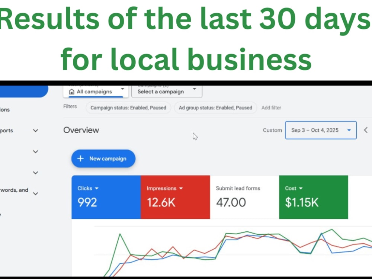Open the Impressions metric dropdown arrow
The height and width of the screenshot is (279, 372).
[x=181, y=188]
